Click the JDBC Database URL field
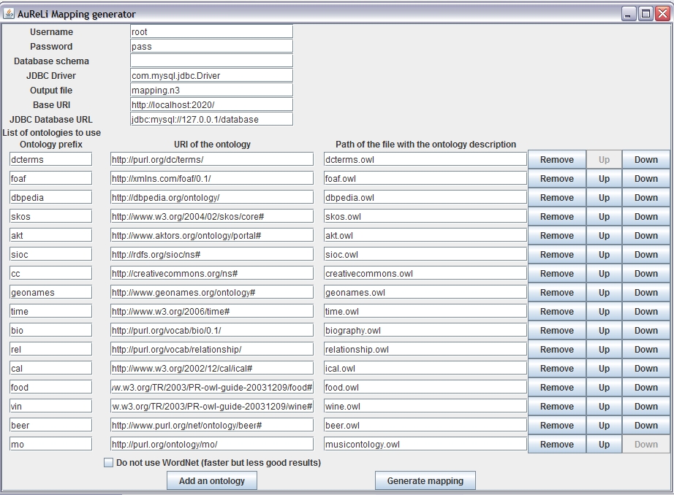The height and width of the screenshot is (495, 674). coord(211,120)
